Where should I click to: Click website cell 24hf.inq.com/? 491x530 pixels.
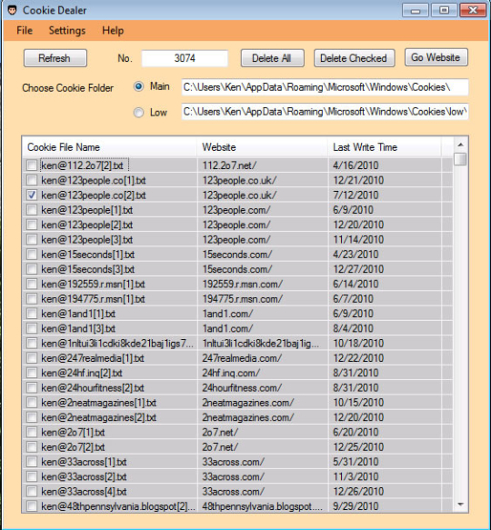tap(231, 373)
